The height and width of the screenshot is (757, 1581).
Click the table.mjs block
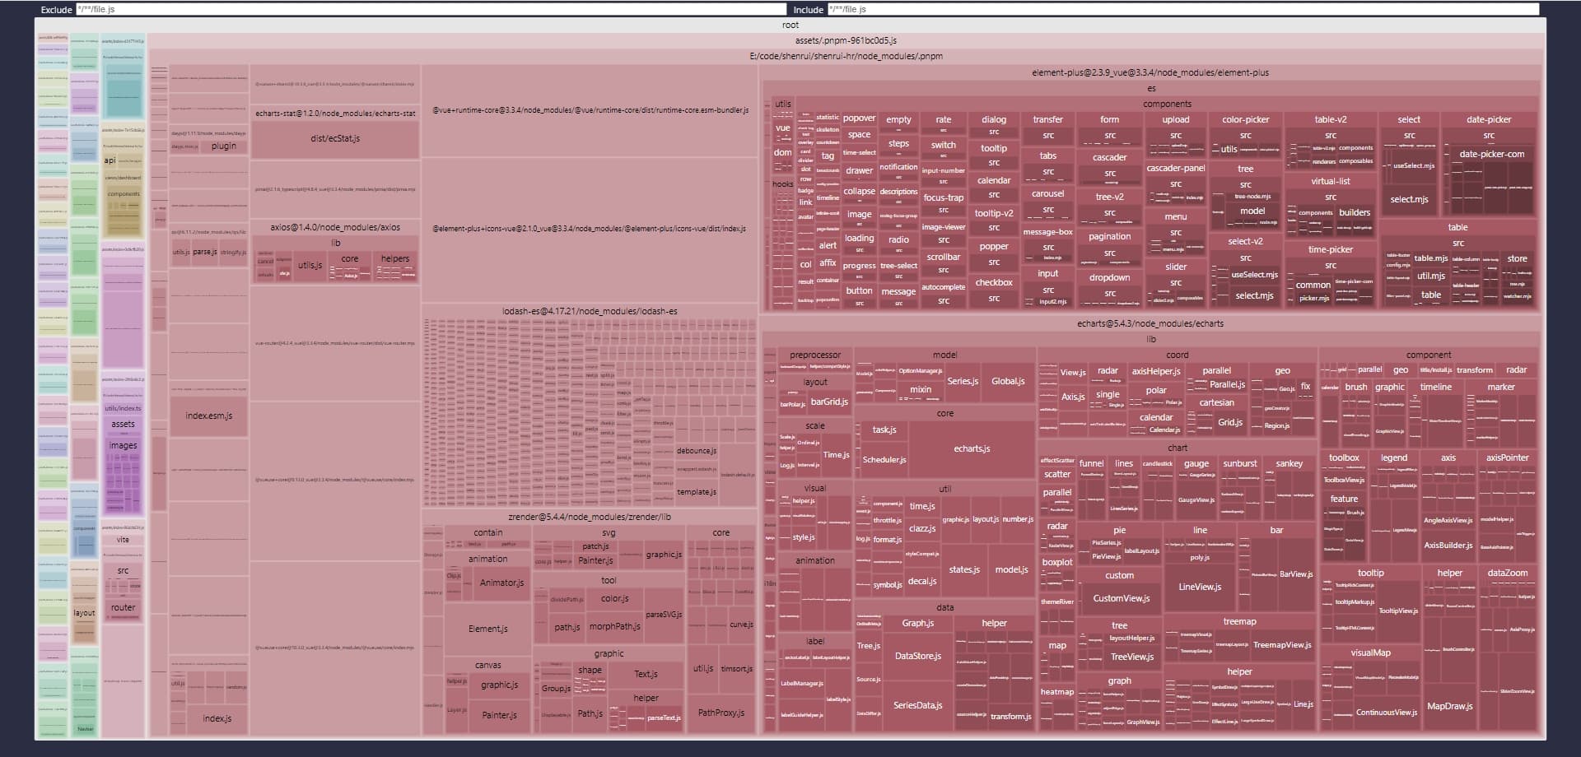[x=1430, y=258]
